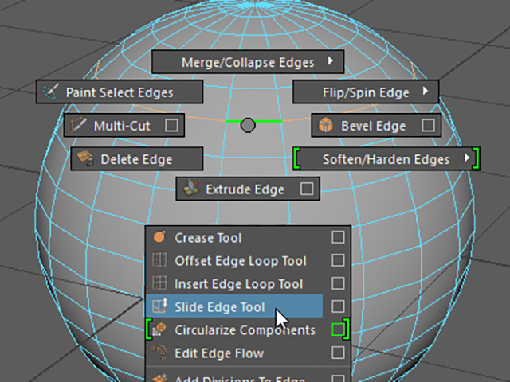
Task: Open Insert Edge Loop Tool options box
Action: coord(338,283)
